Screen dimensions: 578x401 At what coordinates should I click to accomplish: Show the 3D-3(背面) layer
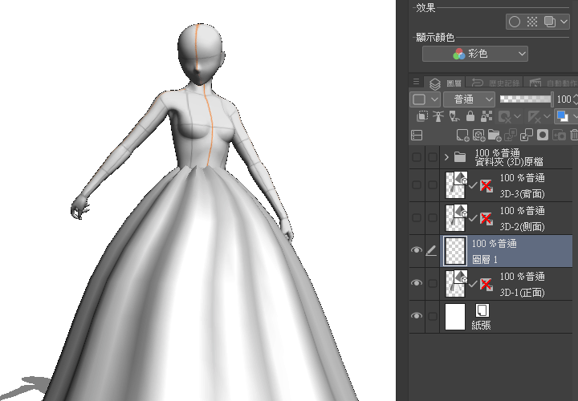point(416,184)
